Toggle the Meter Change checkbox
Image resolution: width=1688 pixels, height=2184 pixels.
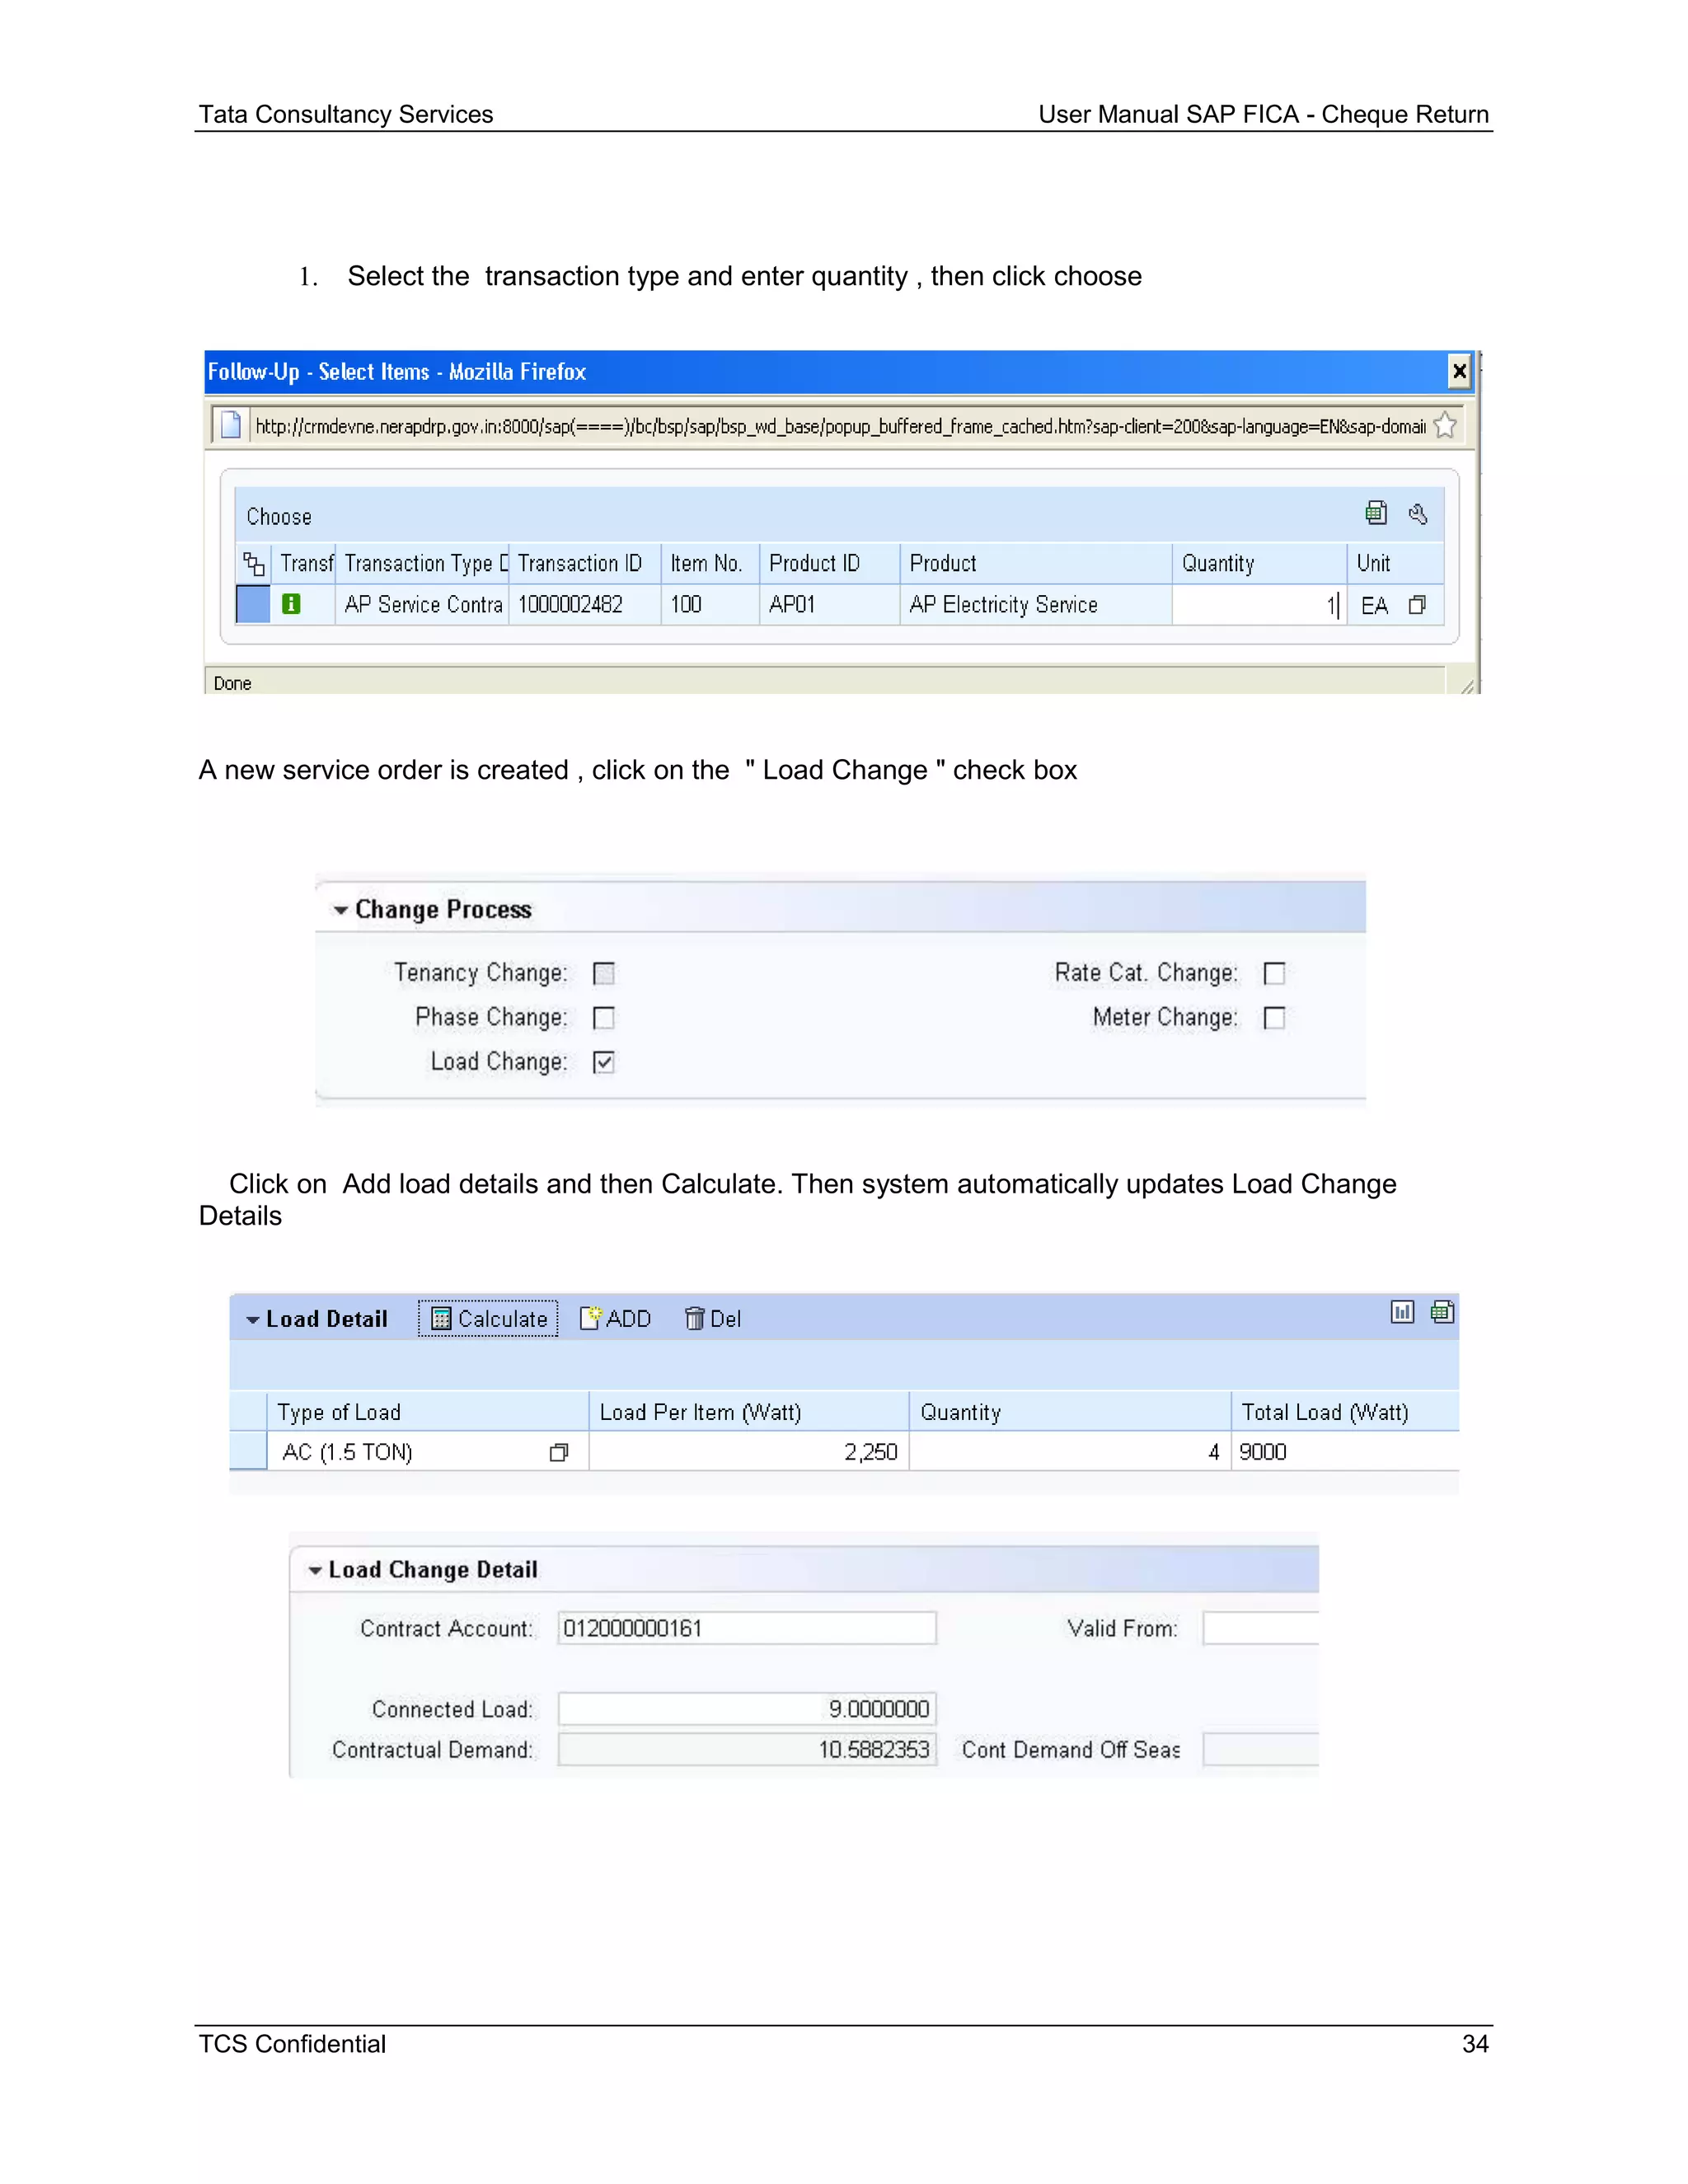pyautogui.click(x=1274, y=1018)
